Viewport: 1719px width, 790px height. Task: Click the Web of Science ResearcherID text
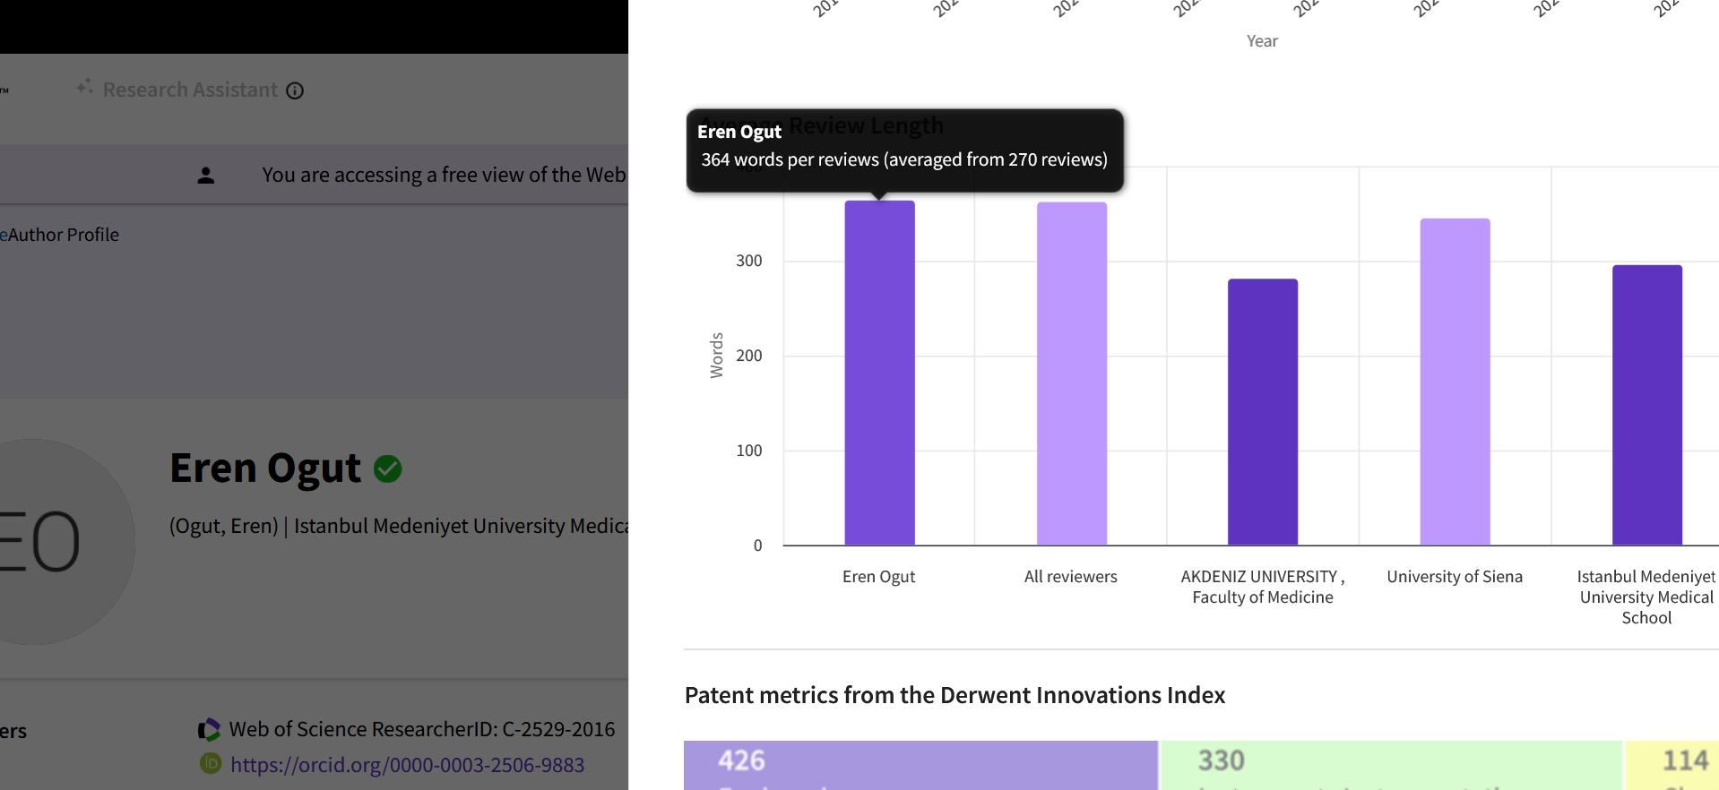point(422,730)
